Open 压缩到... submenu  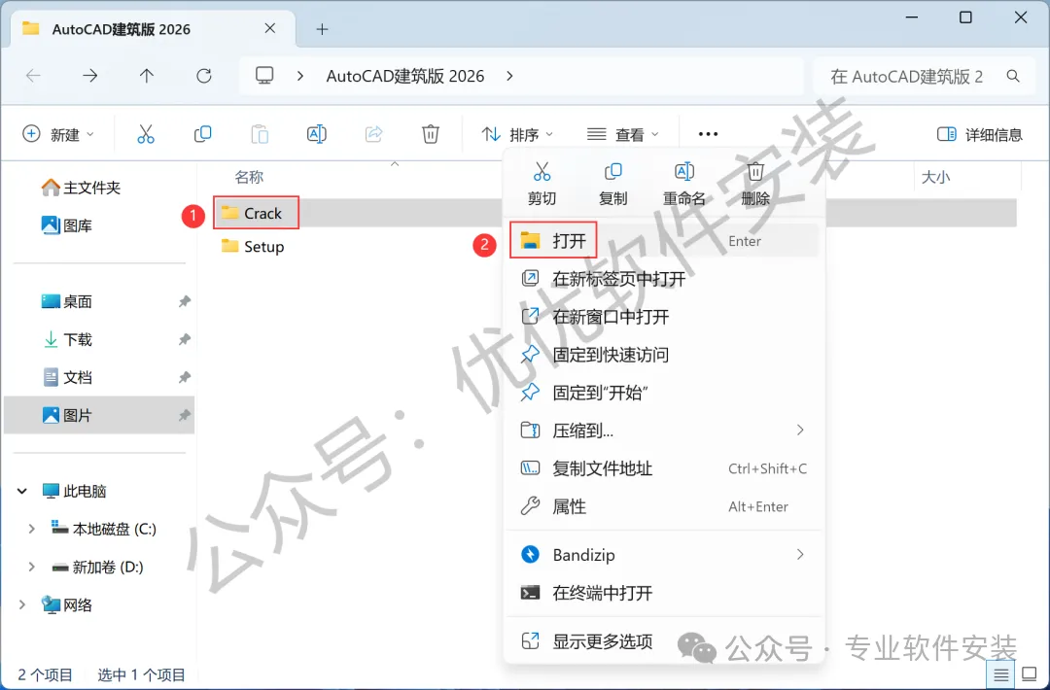coord(664,431)
